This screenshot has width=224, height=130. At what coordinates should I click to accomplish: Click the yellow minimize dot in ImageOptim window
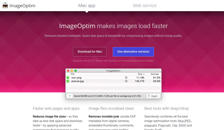(x=72, y=71)
